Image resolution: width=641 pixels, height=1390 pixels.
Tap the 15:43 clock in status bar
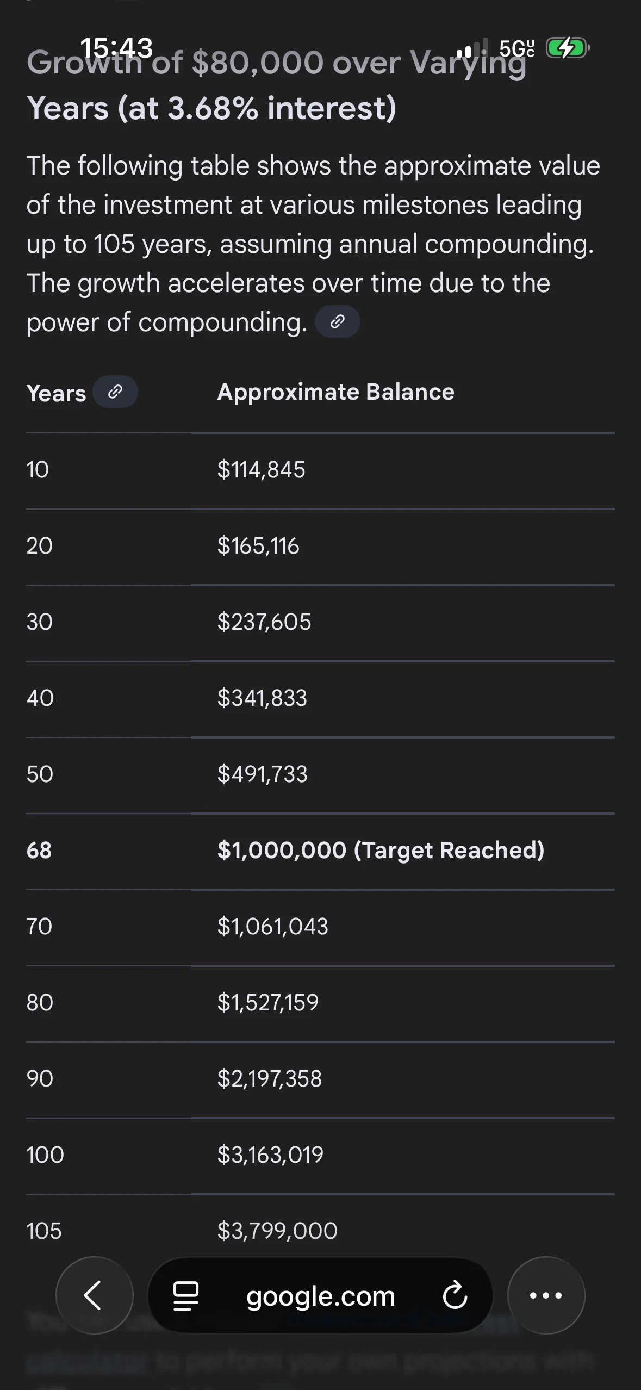click(x=116, y=48)
